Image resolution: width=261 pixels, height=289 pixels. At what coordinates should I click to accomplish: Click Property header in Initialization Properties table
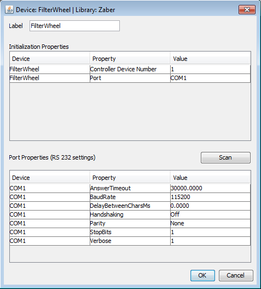(x=130, y=59)
